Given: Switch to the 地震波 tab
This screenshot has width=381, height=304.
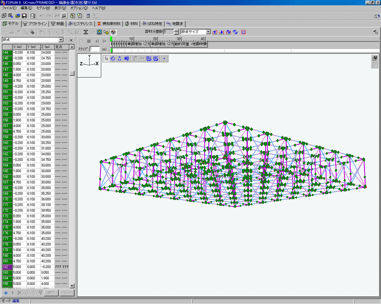Looking at the screenshot, I should [x=174, y=24].
